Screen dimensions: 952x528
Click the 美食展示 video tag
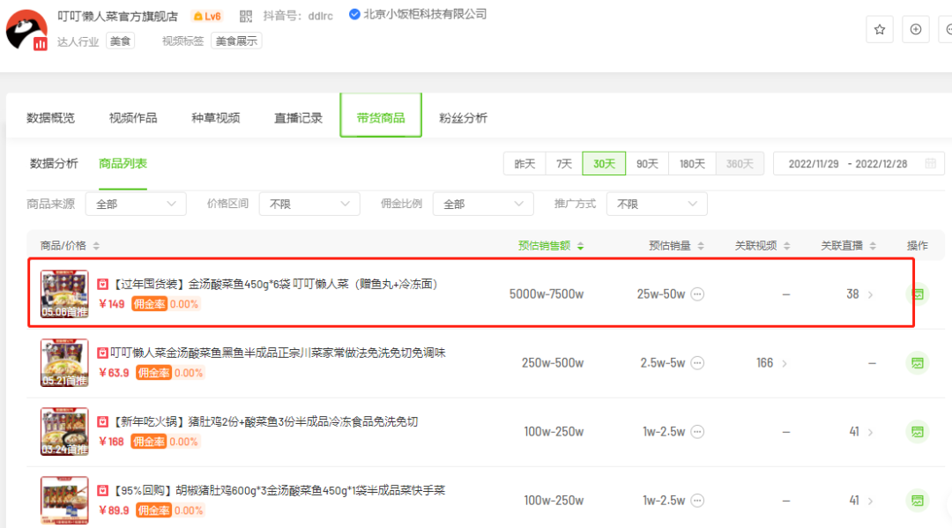[x=236, y=41]
